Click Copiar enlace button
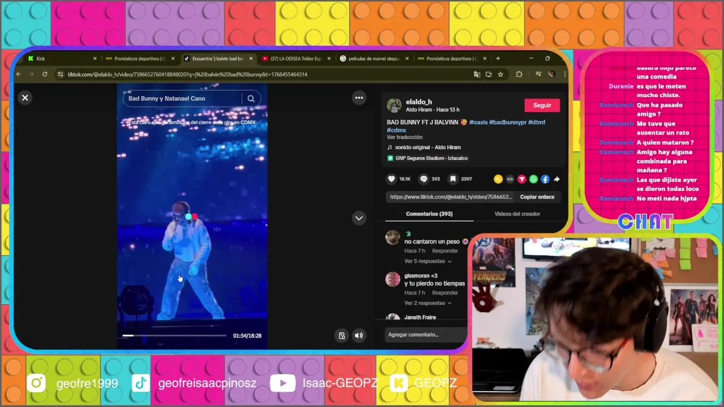The height and width of the screenshot is (407, 724). [x=537, y=197]
